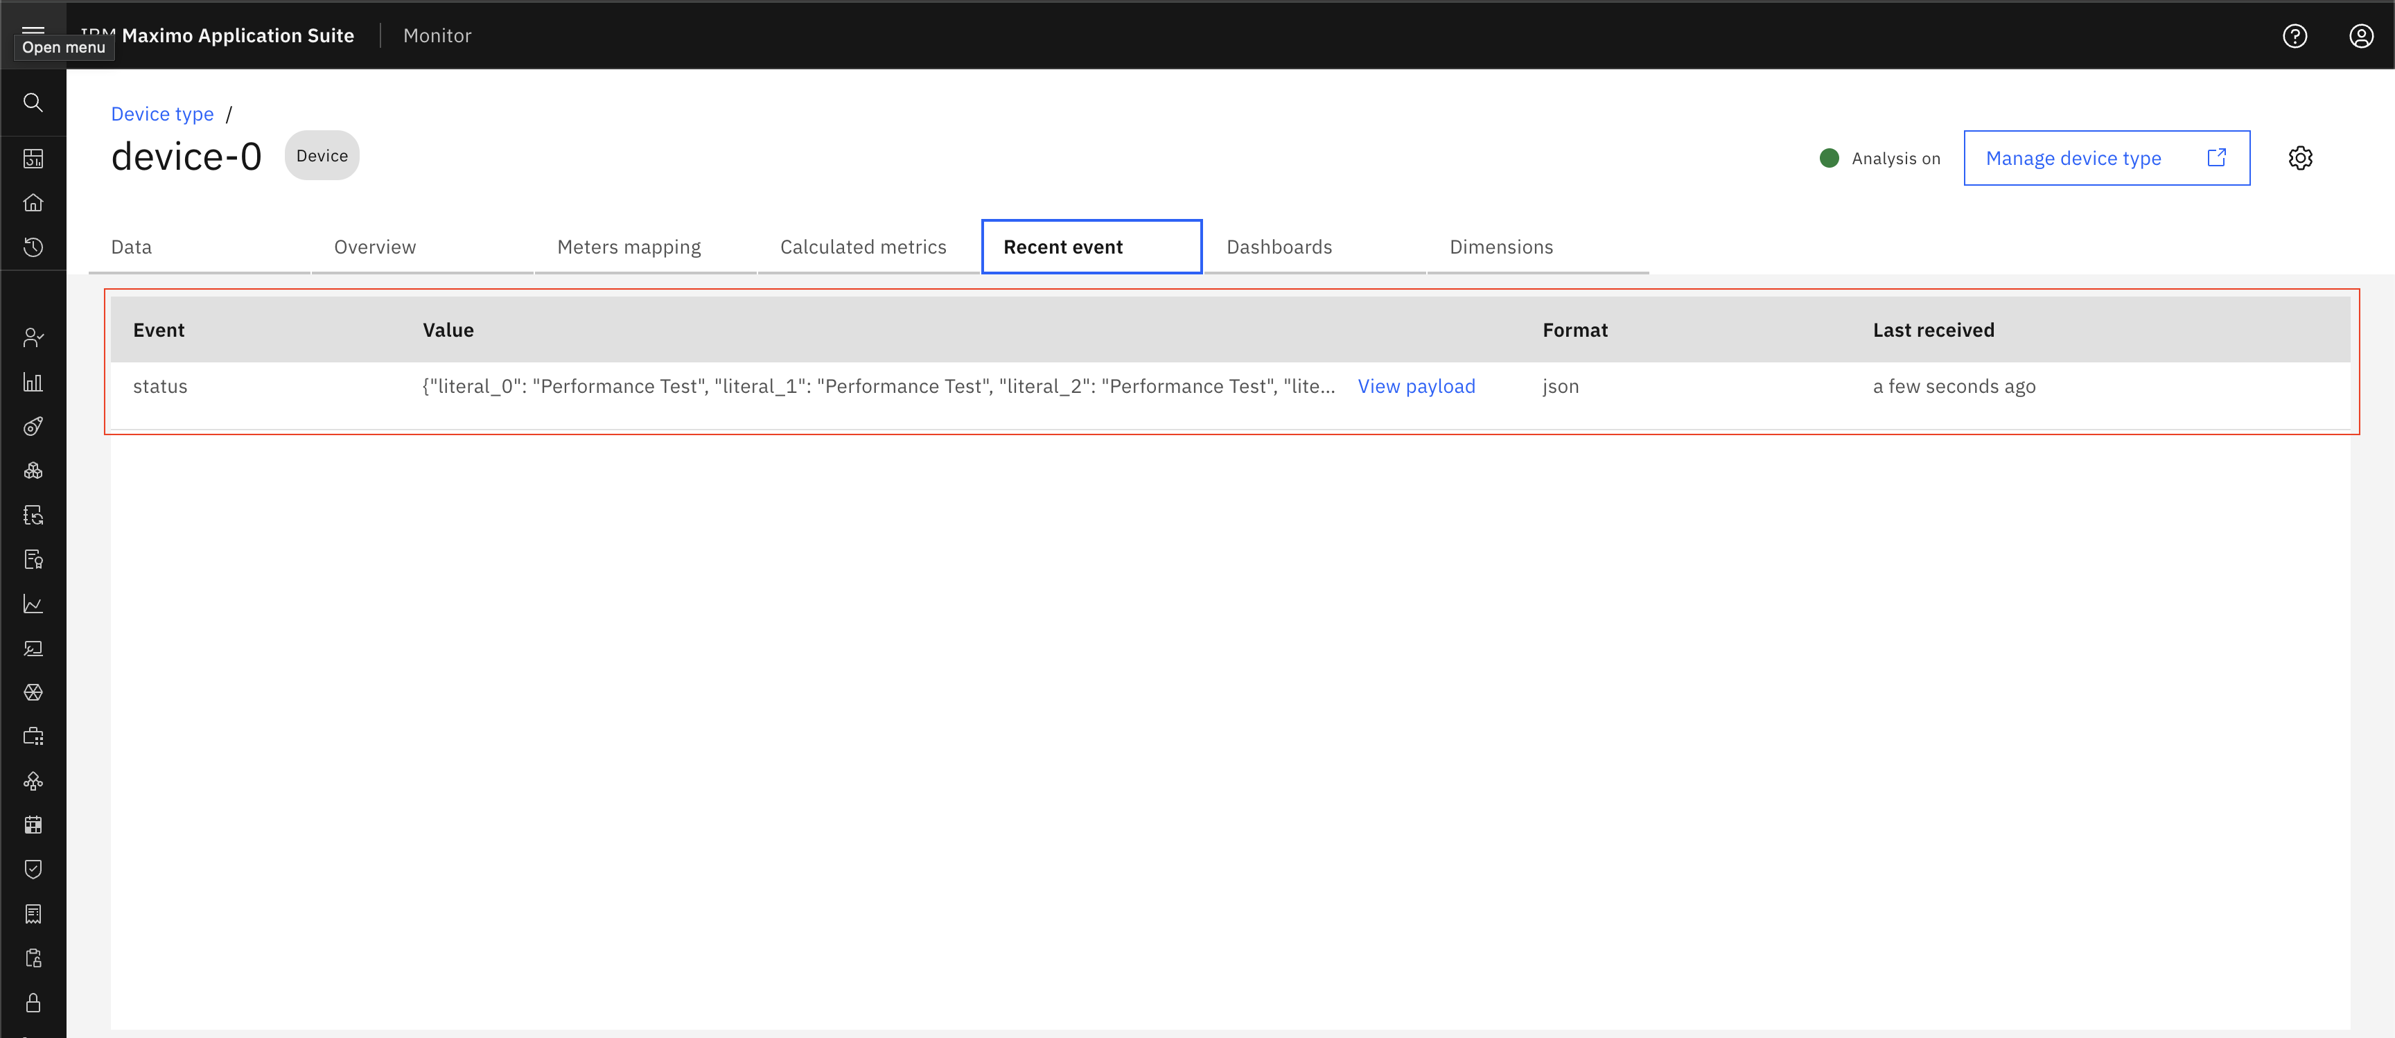2395x1038 pixels.
Task: Click the Event column header
Action: click(159, 331)
